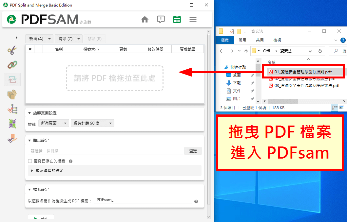Open the green workspace modules icon

(x=177, y=19)
